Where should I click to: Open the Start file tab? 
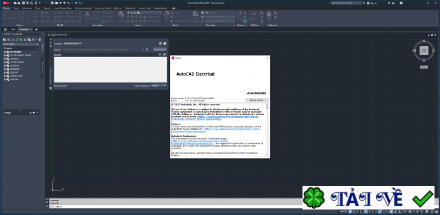[x=13, y=29]
